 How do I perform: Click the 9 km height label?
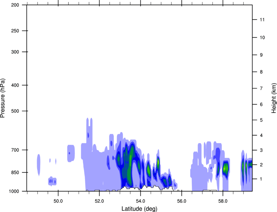click(261, 55)
